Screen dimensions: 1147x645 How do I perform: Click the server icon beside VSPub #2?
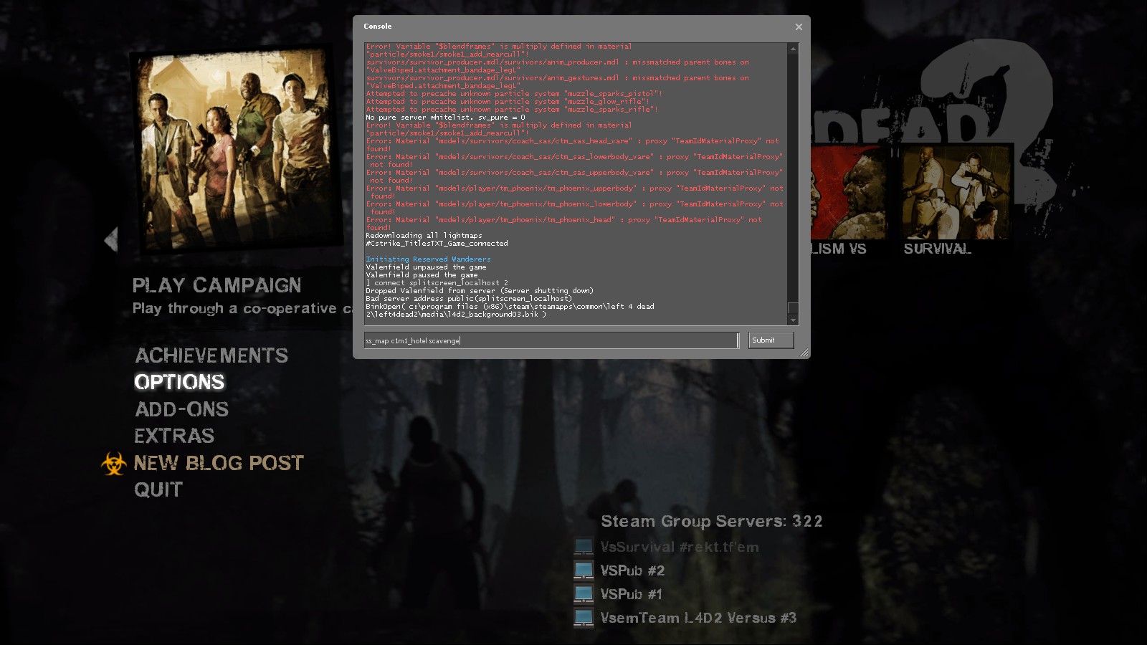tap(584, 571)
